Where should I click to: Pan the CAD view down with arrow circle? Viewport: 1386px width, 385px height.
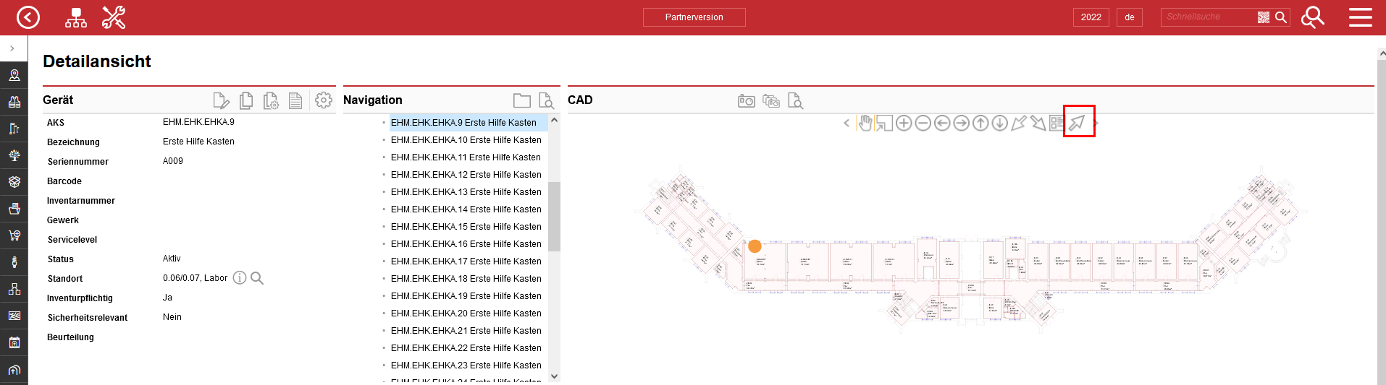point(1000,123)
